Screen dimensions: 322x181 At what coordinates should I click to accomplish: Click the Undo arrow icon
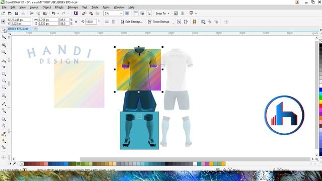coord(54,14)
